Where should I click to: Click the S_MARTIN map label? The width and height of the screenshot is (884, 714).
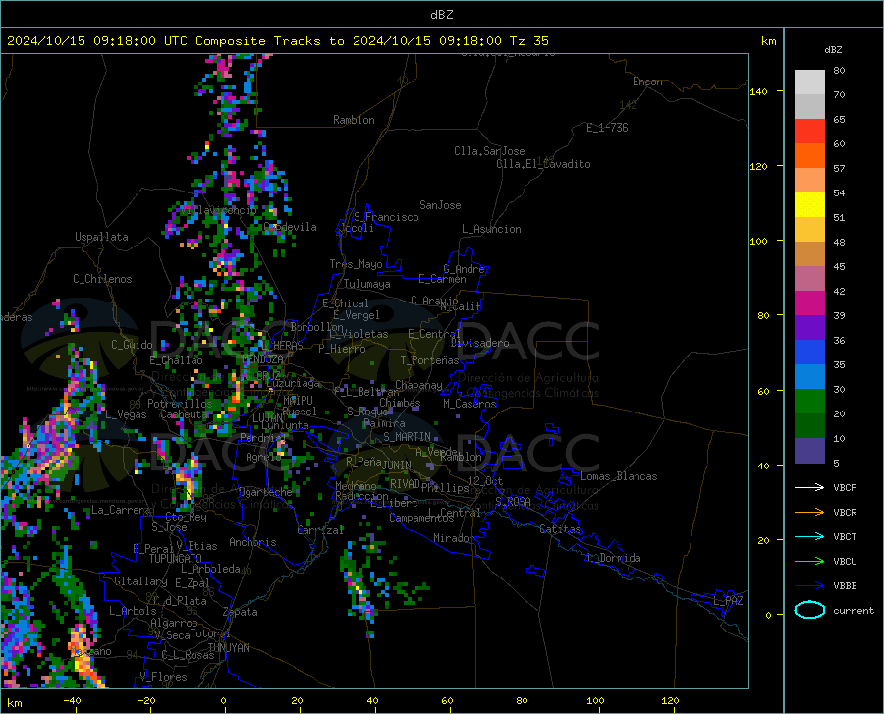[407, 437]
